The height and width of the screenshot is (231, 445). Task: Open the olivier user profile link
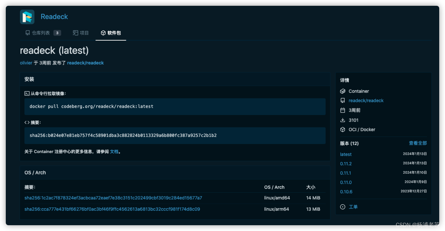coord(26,63)
